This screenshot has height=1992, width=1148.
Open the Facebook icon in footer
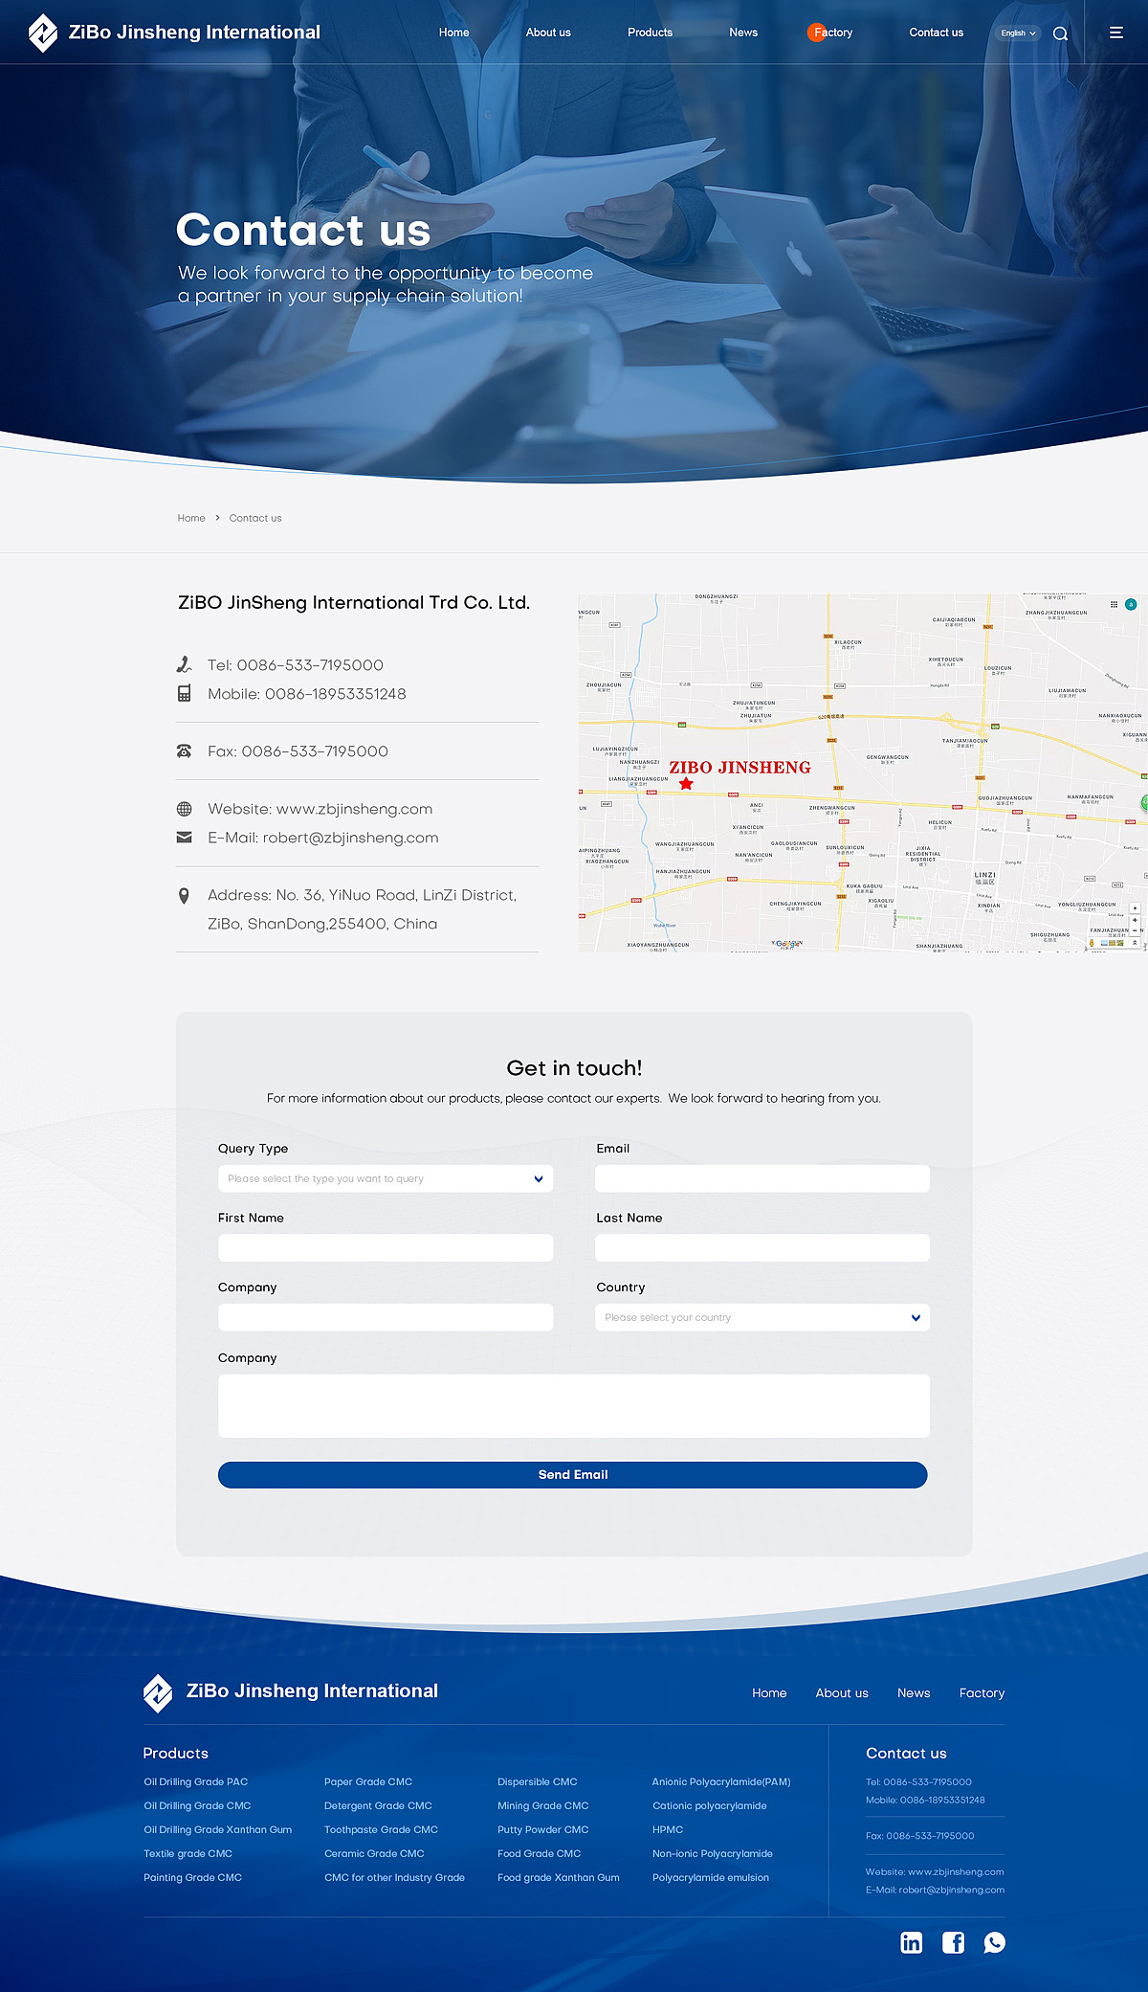coord(953,1942)
